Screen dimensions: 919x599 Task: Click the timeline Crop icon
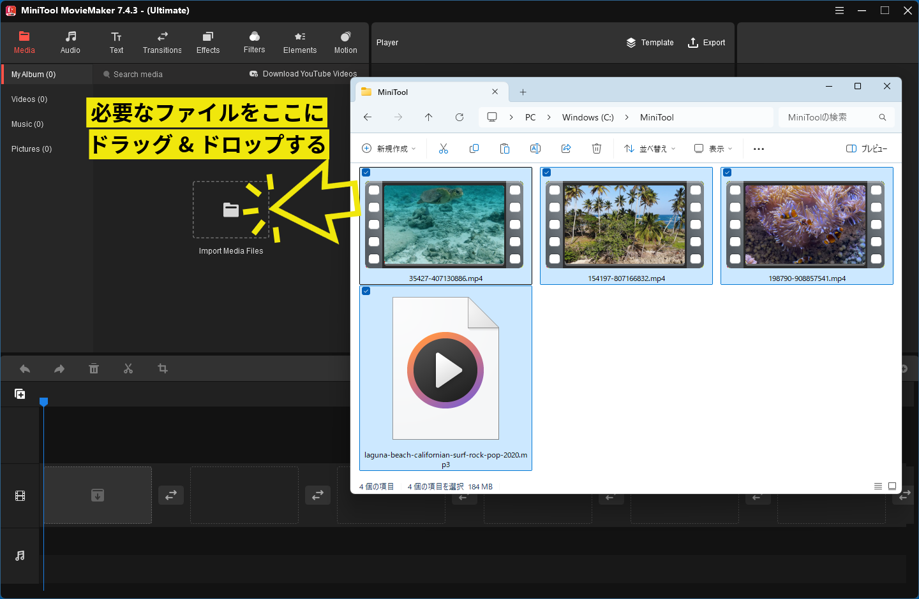click(163, 368)
